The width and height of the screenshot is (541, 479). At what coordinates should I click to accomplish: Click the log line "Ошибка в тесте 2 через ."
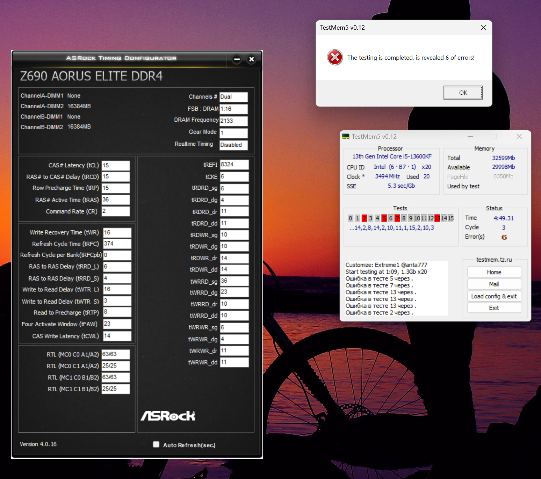(379, 312)
